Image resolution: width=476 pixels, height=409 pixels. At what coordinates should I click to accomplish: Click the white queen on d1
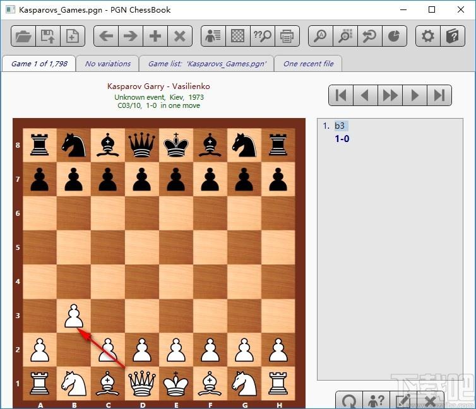point(142,384)
